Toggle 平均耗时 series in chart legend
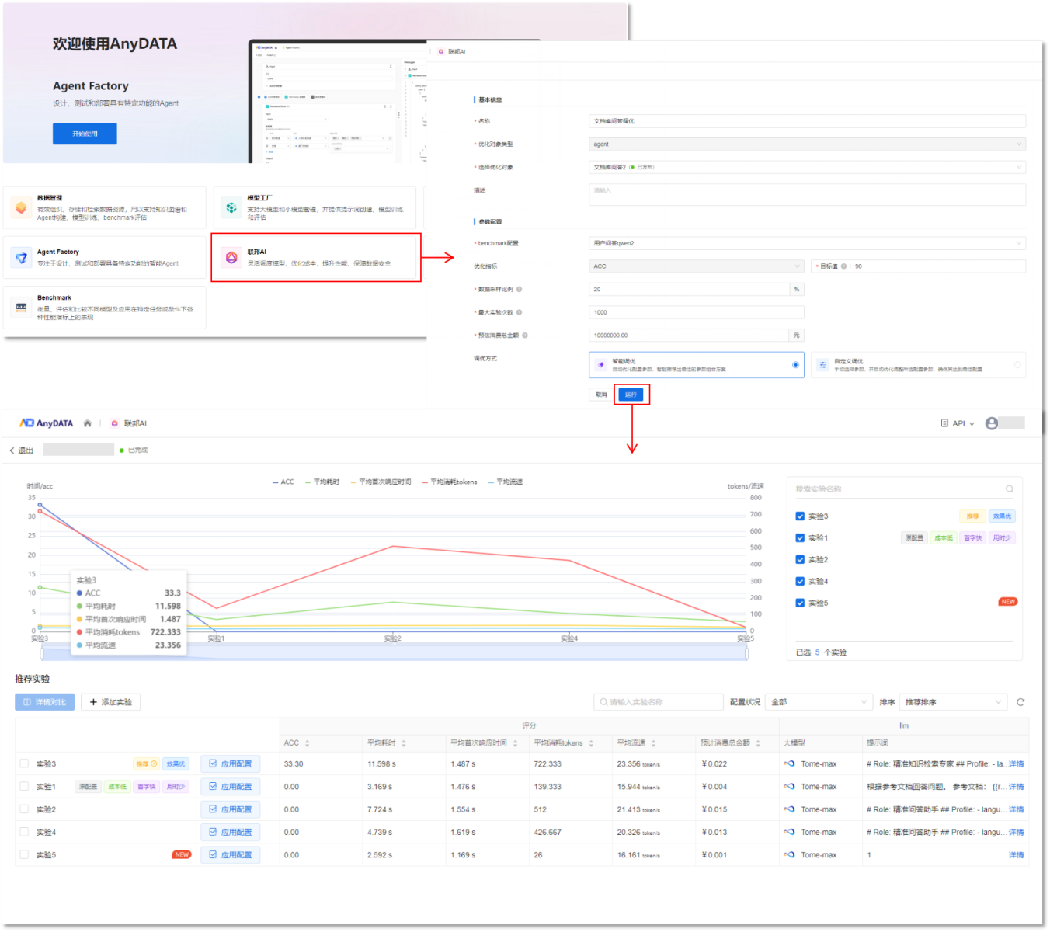The image size is (1050, 932). click(322, 482)
